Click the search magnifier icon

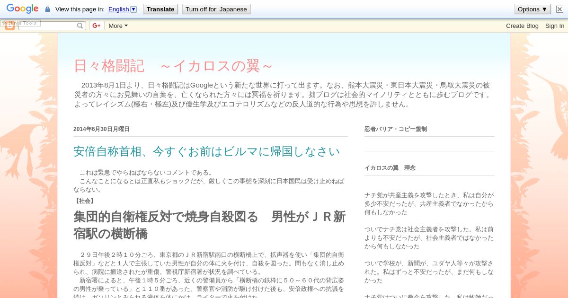coord(80,26)
